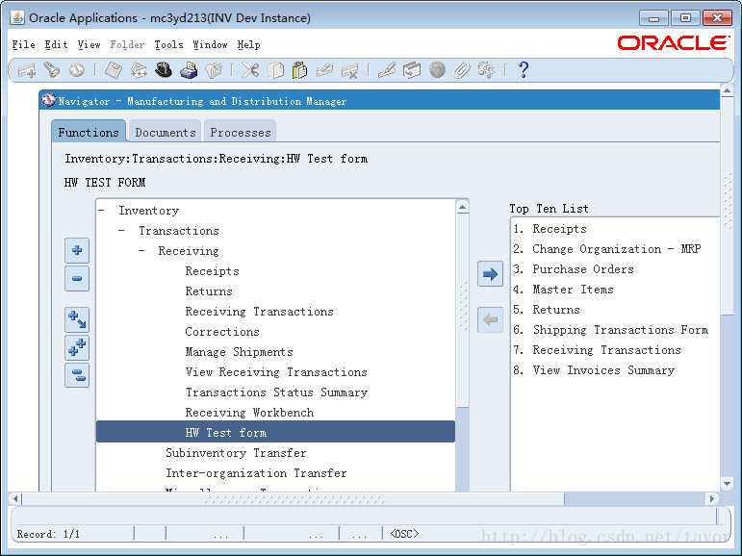Open the File menu
Image resolution: width=742 pixels, height=556 pixels.
pyautogui.click(x=24, y=45)
